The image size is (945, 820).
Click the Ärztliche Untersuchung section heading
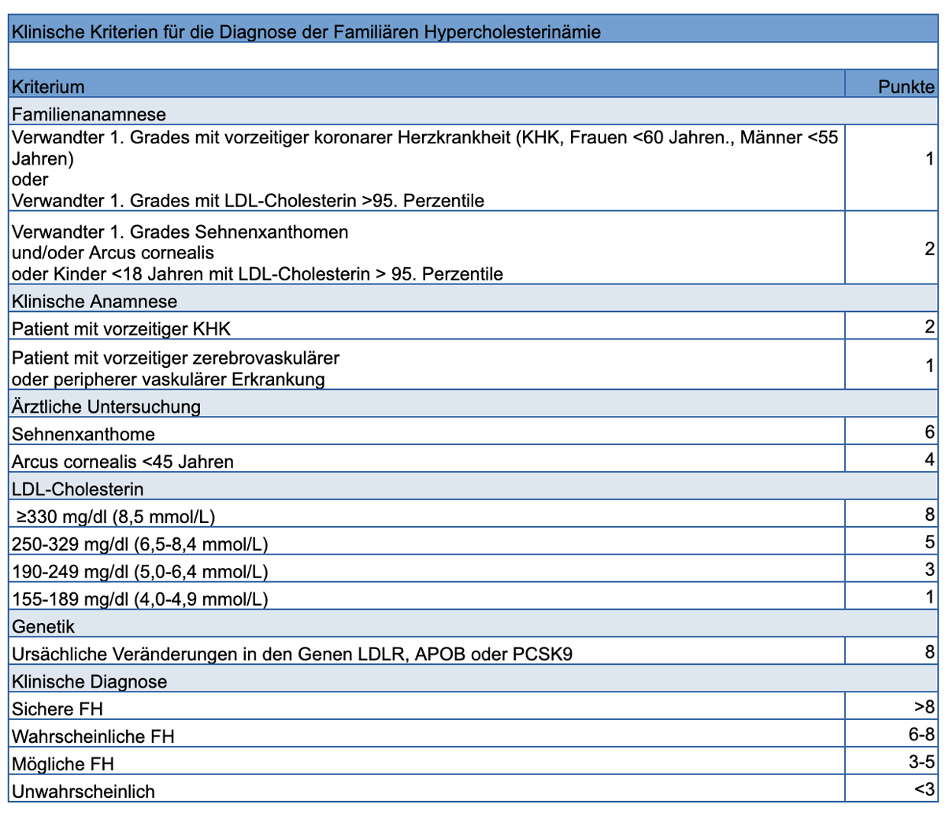pyautogui.click(x=106, y=407)
